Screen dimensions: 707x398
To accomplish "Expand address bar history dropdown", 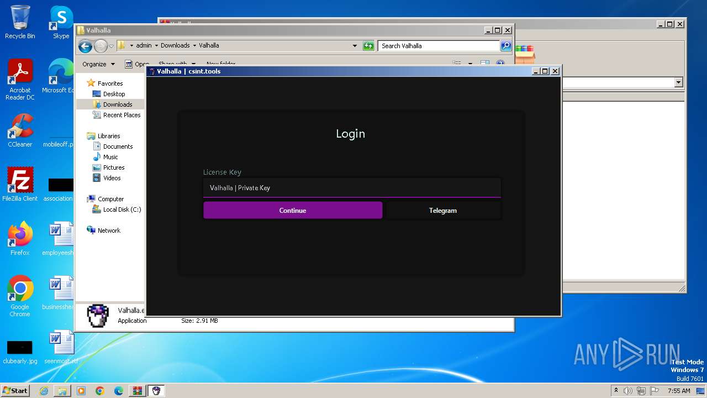I will pos(355,46).
